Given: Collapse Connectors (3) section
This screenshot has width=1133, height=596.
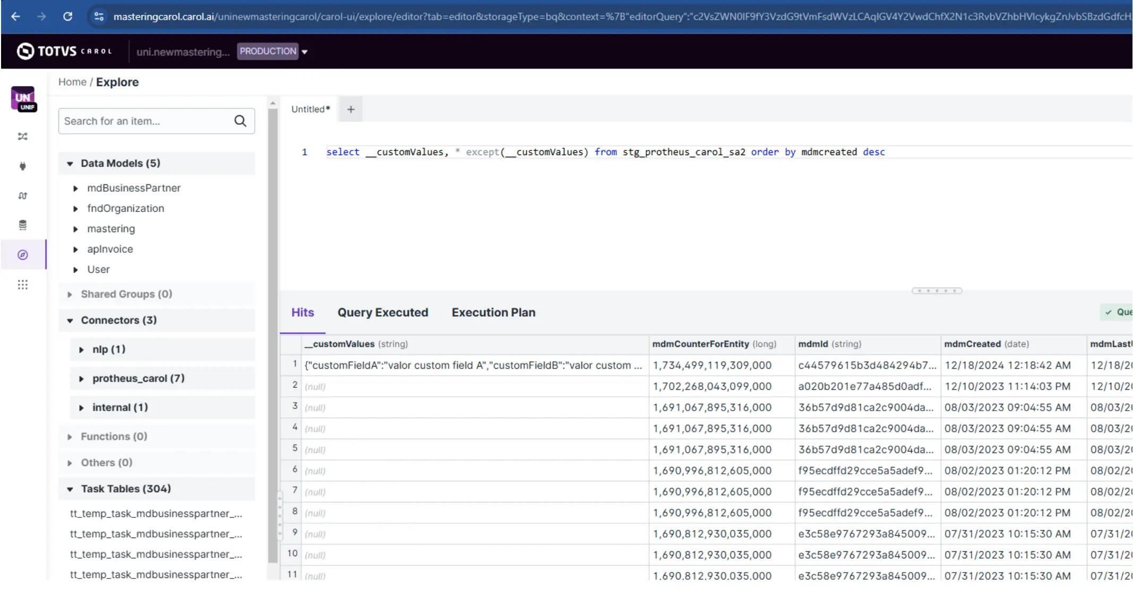Looking at the screenshot, I should click(157, 320).
